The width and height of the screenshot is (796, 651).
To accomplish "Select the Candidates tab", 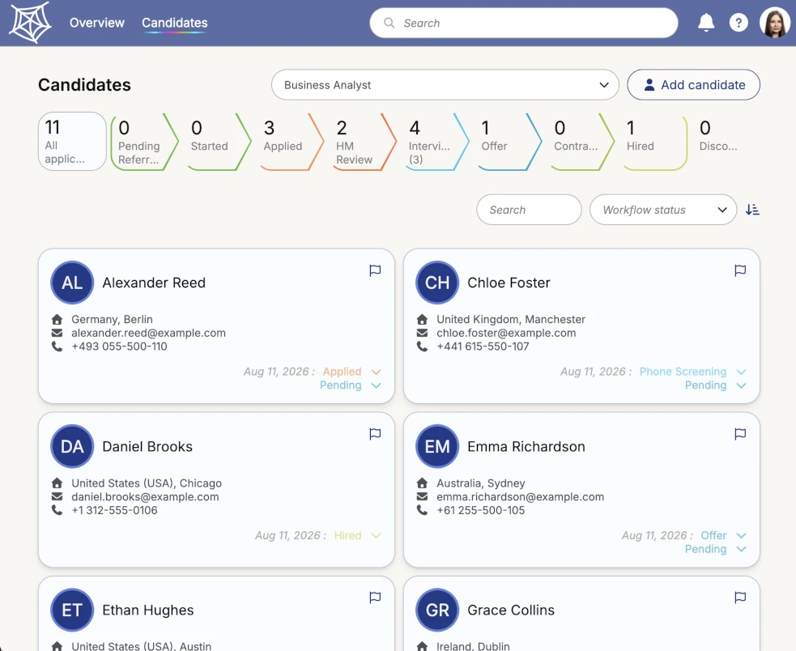I will (x=175, y=23).
